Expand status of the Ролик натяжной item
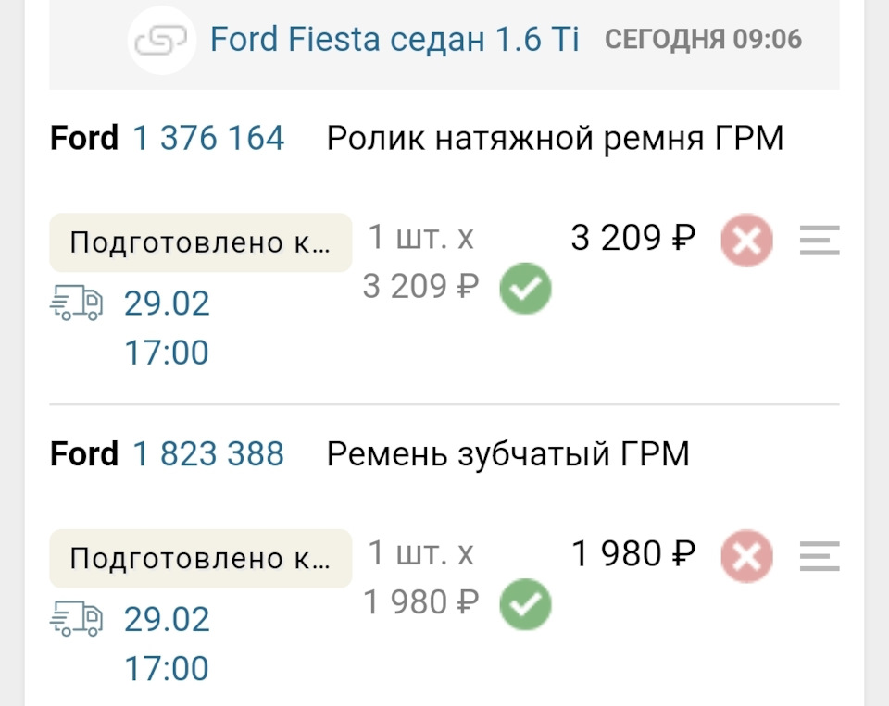The height and width of the screenshot is (706, 889). point(200,242)
